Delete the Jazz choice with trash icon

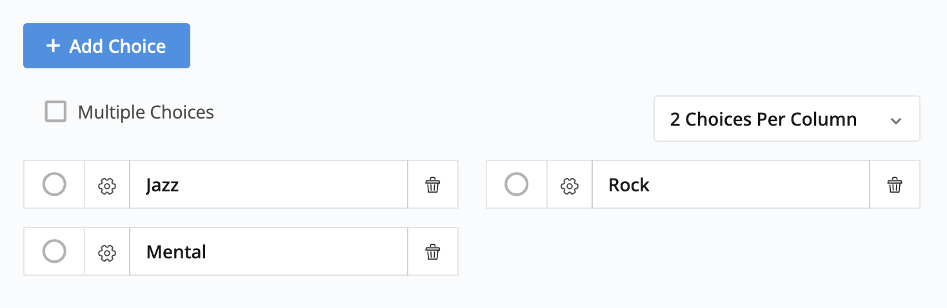(x=433, y=186)
